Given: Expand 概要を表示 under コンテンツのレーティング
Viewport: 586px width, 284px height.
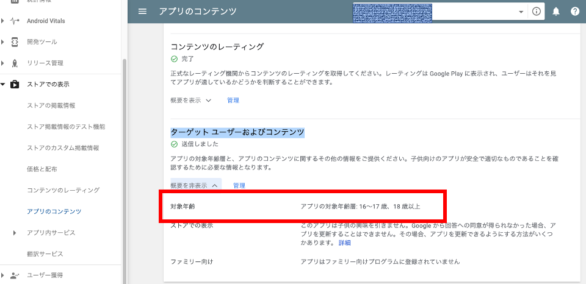Looking at the screenshot, I should (x=191, y=100).
